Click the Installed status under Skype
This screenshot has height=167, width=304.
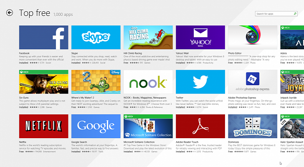pyautogui.click(x=76, y=63)
